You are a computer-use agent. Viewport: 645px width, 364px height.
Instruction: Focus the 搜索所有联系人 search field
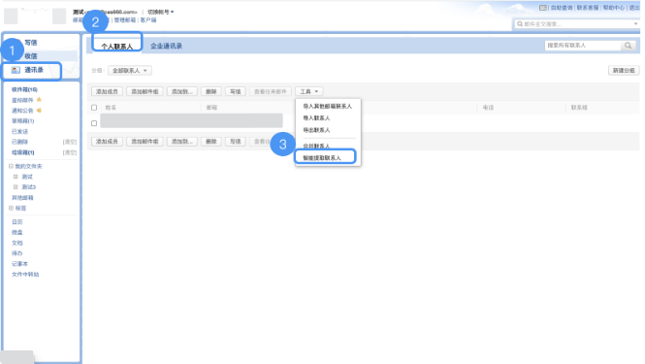click(x=583, y=46)
